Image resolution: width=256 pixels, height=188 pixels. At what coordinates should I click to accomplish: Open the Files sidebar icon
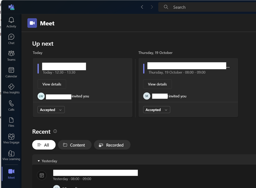click(x=11, y=120)
